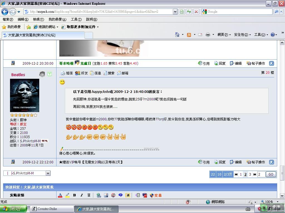
Task: Click the Print icon in command bar
Action: 208,35
